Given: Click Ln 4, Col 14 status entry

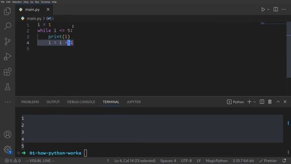Looking at the screenshot, I should pyautogui.click(x=135, y=161).
